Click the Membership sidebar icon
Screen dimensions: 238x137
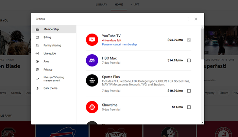(37, 29)
